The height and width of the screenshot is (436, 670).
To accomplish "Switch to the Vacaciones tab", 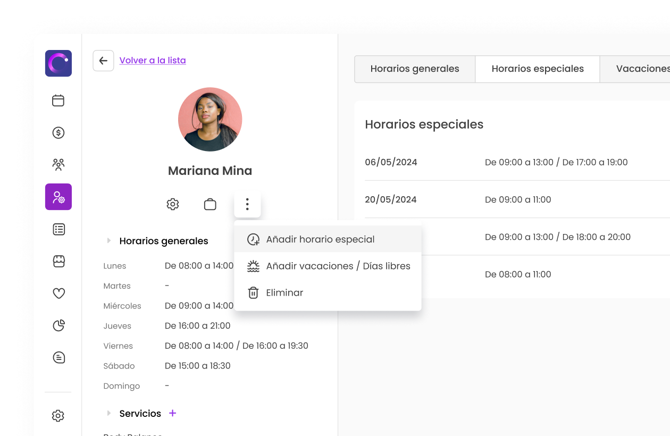I will click(x=635, y=69).
